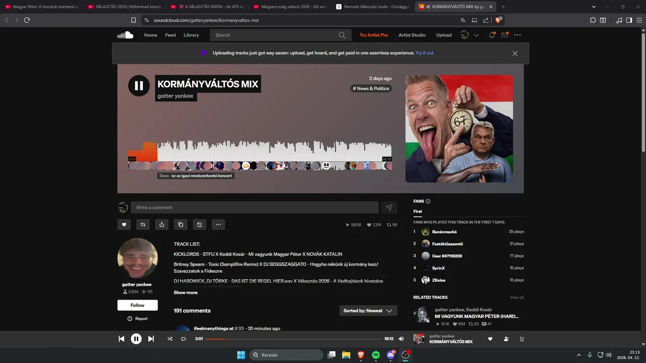Follow artist icon in bottom player bar
The width and height of the screenshot is (646, 363).
tap(506, 339)
